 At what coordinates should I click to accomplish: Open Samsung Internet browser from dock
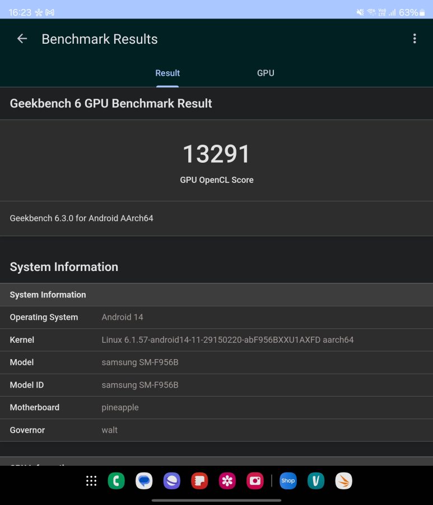click(171, 481)
